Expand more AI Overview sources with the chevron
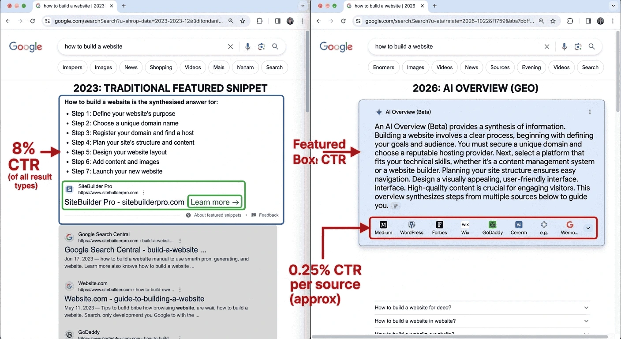621x339 pixels. pos(588,228)
